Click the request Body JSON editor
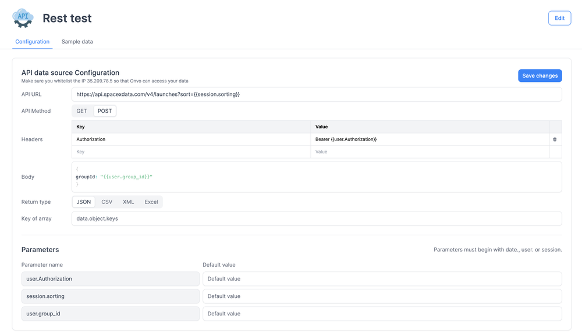 (x=317, y=177)
